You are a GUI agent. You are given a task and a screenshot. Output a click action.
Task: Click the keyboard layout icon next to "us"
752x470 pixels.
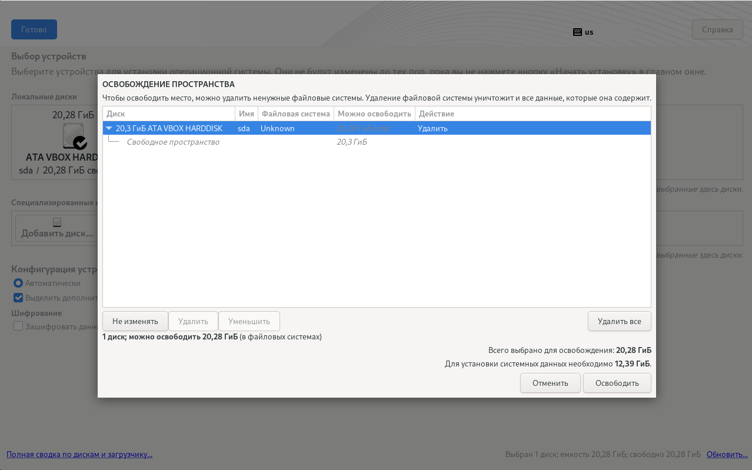[577, 32]
